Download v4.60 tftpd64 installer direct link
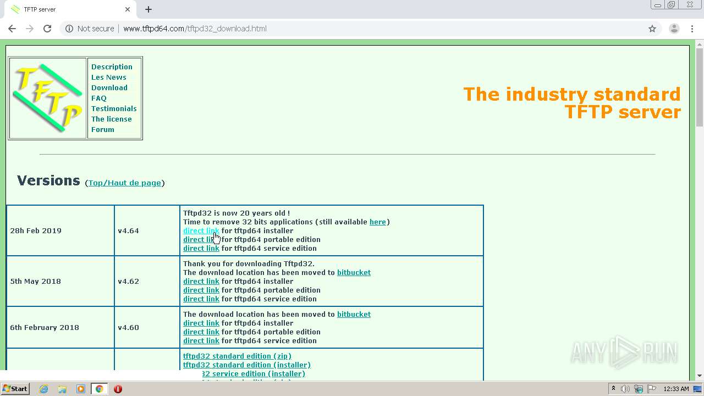Screen dimensions: 704x396 [x=201, y=323]
